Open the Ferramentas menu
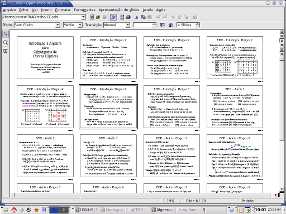This screenshot has height=214, width=286. coord(84,10)
